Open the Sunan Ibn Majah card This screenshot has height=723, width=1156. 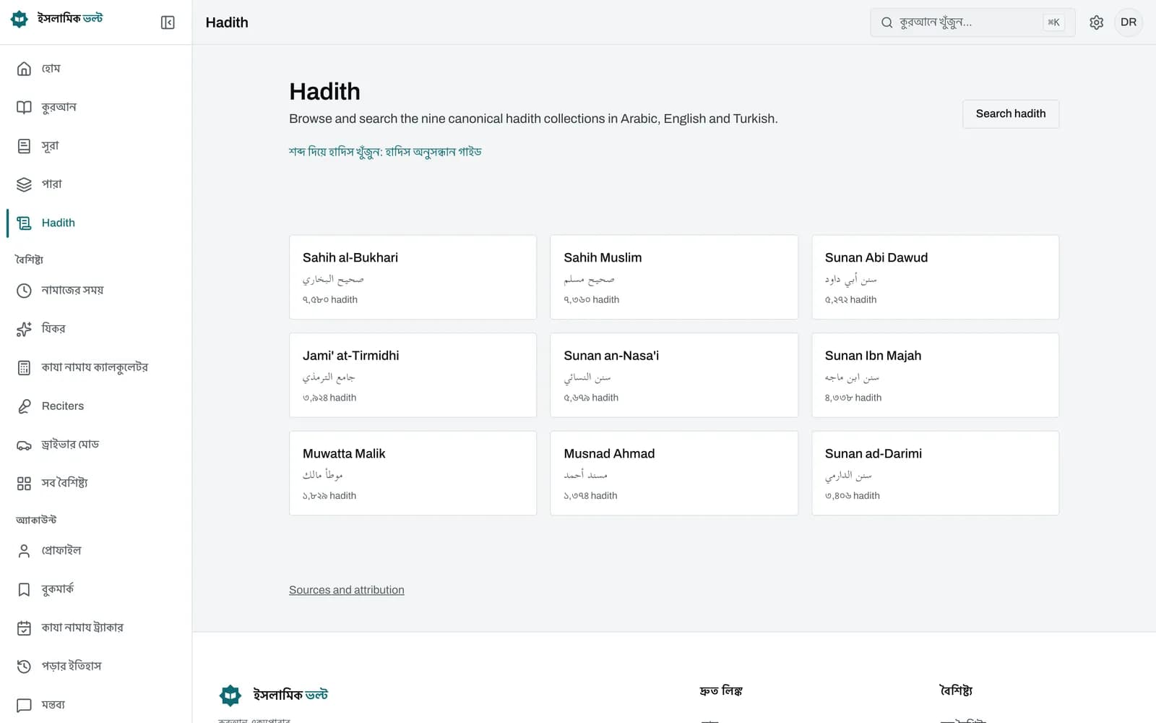[x=935, y=375]
